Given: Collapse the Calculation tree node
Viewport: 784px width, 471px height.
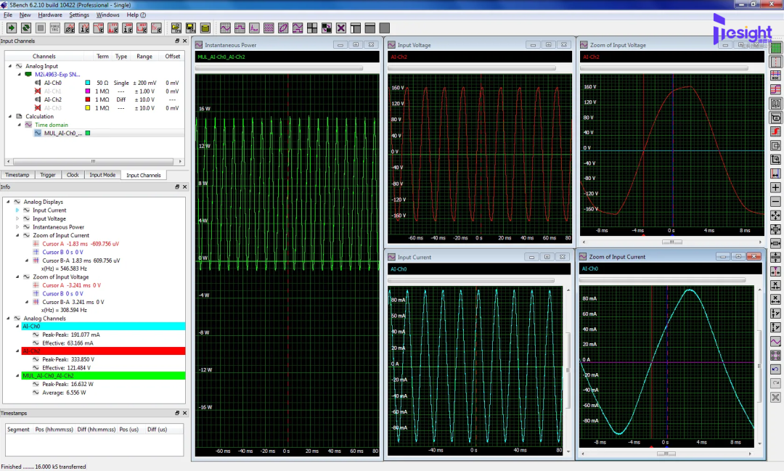Looking at the screenshot, I should coord(10,117).
